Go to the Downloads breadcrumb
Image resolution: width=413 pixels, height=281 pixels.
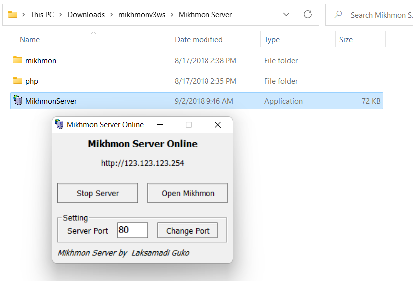(86, 15)
